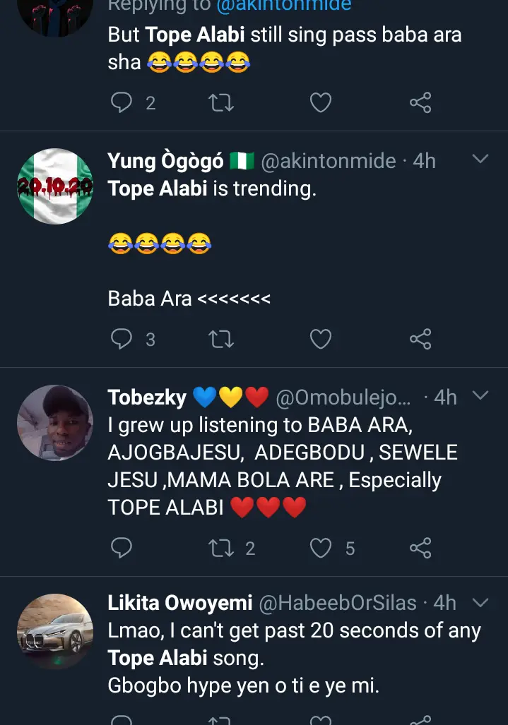The height and width of the screenshot is (725, 508).
Task: Share the 'sing pass baba ara' tweet
Action: [420, 103]
